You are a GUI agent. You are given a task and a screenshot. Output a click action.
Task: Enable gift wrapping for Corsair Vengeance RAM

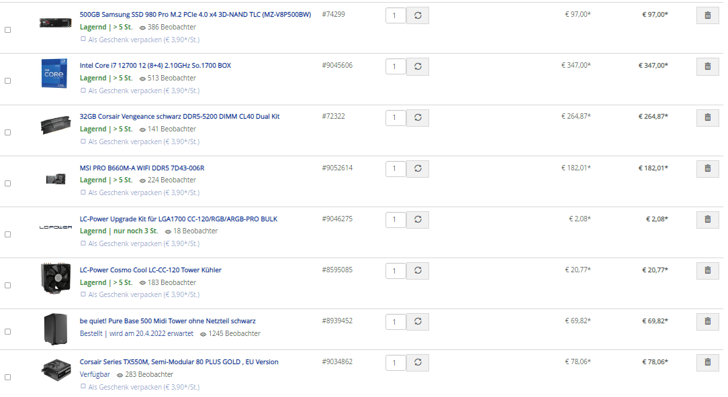point(83,141)
